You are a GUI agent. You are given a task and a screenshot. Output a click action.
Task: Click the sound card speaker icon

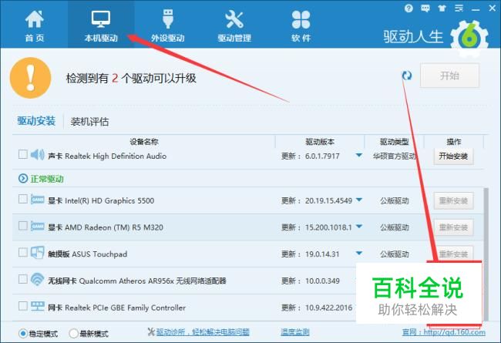tap(37, 155)
